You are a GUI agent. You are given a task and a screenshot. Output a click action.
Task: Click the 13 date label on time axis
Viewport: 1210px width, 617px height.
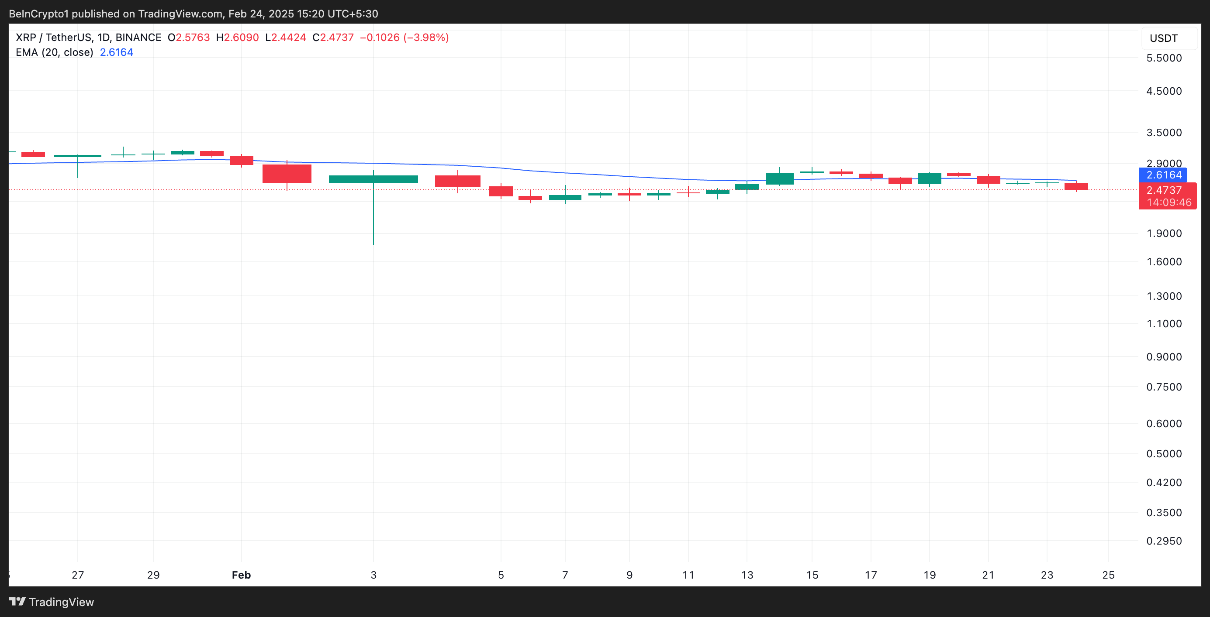click(x=747, y=575)
